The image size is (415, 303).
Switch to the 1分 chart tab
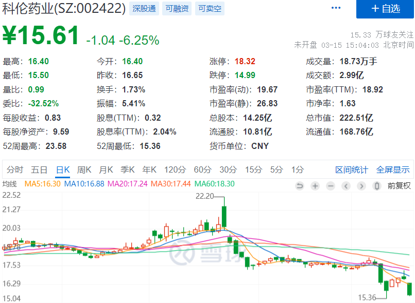[297, 169]
